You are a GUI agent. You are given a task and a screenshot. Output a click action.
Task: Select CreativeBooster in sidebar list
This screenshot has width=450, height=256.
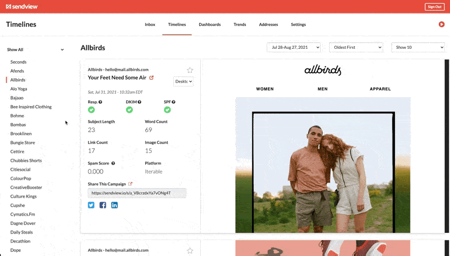(26, 188)
